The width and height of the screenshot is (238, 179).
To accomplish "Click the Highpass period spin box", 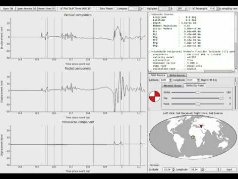I will click(x=165, y=8).
